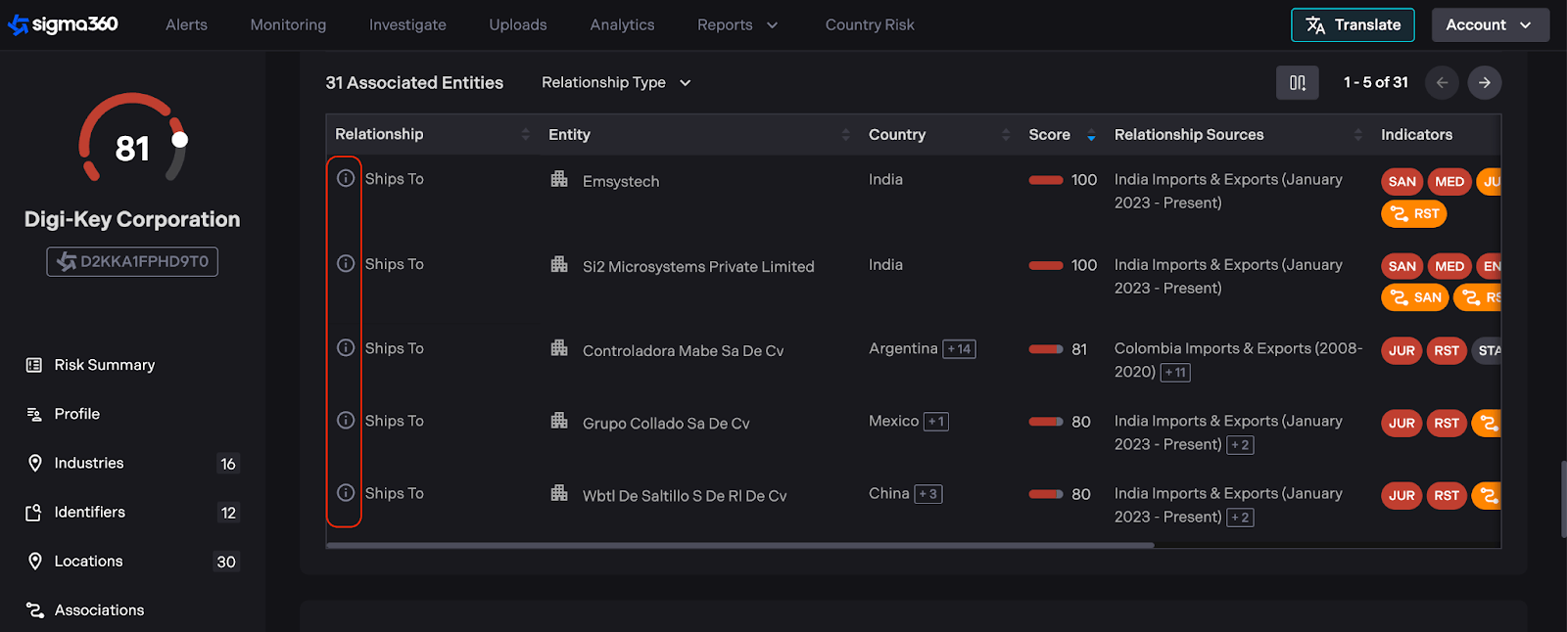Open the Reports dropdown menu
Viewport: 1567px width, 632px height.
[x=736, y=25]
